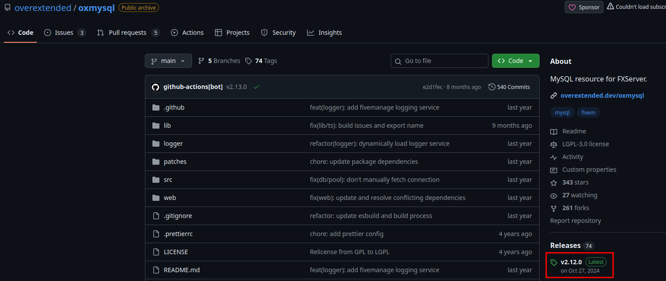Expand the main branch dropdown
Screen dimensions: 666x281
click(168, 61)
